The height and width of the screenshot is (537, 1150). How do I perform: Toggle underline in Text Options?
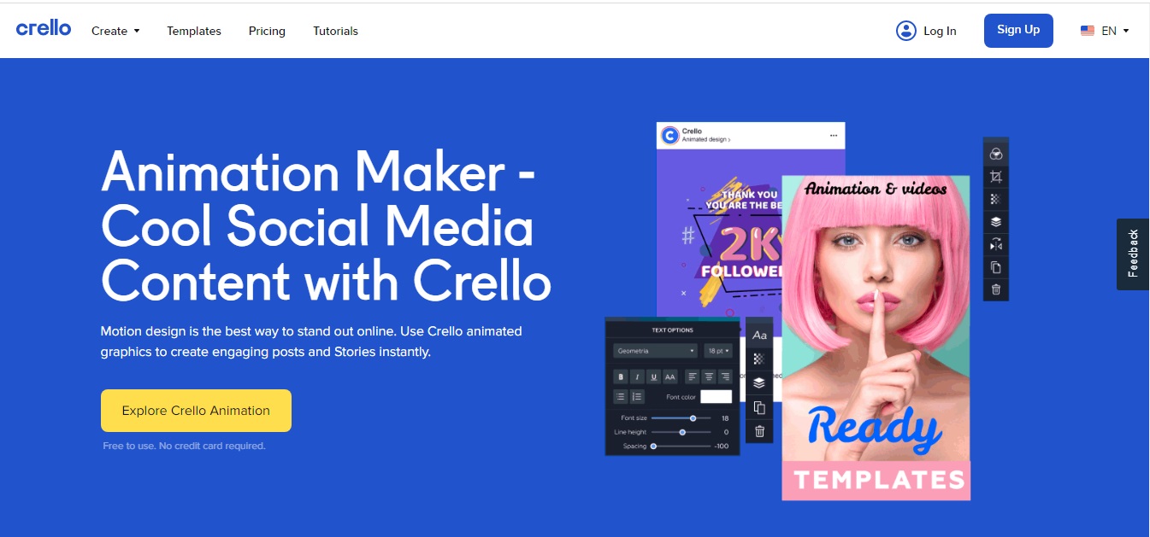654,376
